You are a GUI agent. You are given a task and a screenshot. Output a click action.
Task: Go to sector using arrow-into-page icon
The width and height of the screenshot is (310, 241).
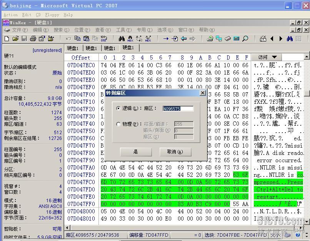coord(175,38)
